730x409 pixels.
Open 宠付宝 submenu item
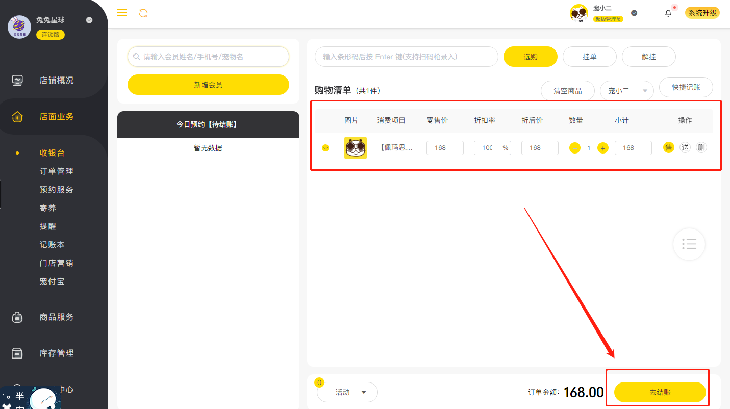52,282
